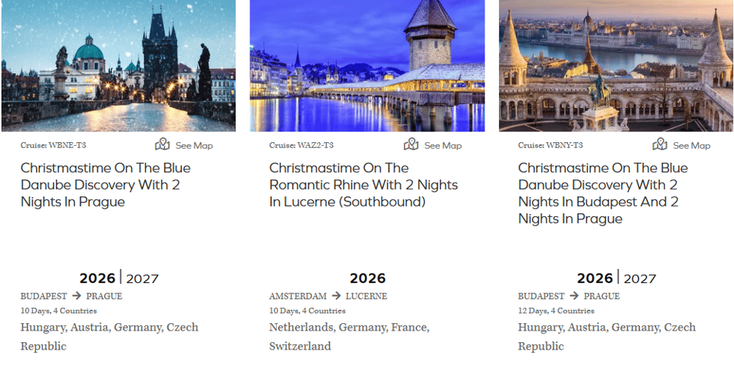
Task: Open the snowy Prague Charles Bridge photo
Action: [x=118, y=66]
